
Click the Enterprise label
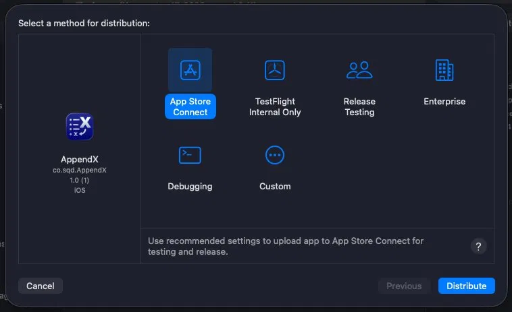pos(444,101)
